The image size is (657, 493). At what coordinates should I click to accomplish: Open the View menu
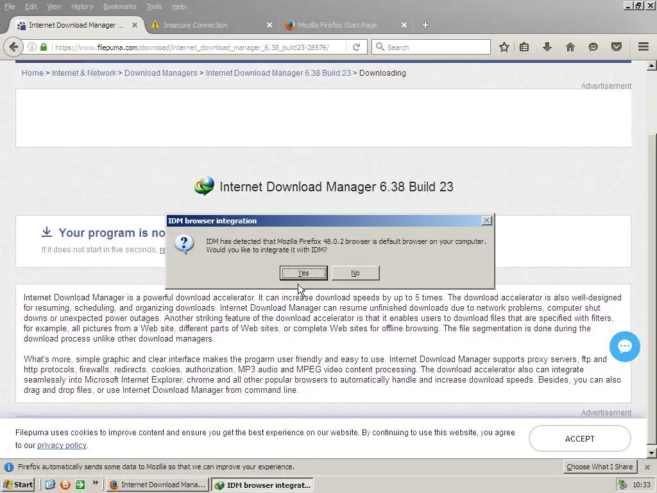[54, 6]
